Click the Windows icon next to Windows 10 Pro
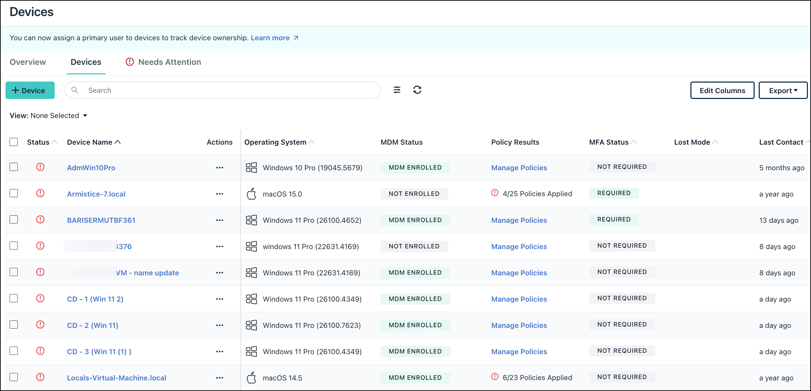811x391 pixels. click(x=251, y=168)
